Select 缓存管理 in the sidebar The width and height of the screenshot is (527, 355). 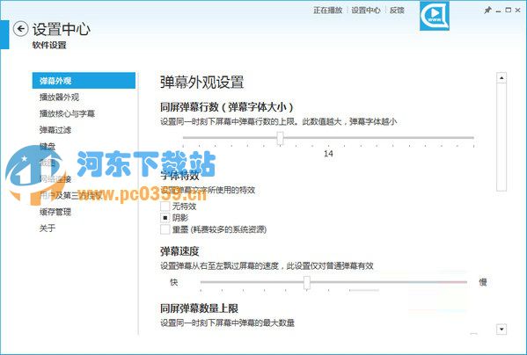tap(55, 212)
